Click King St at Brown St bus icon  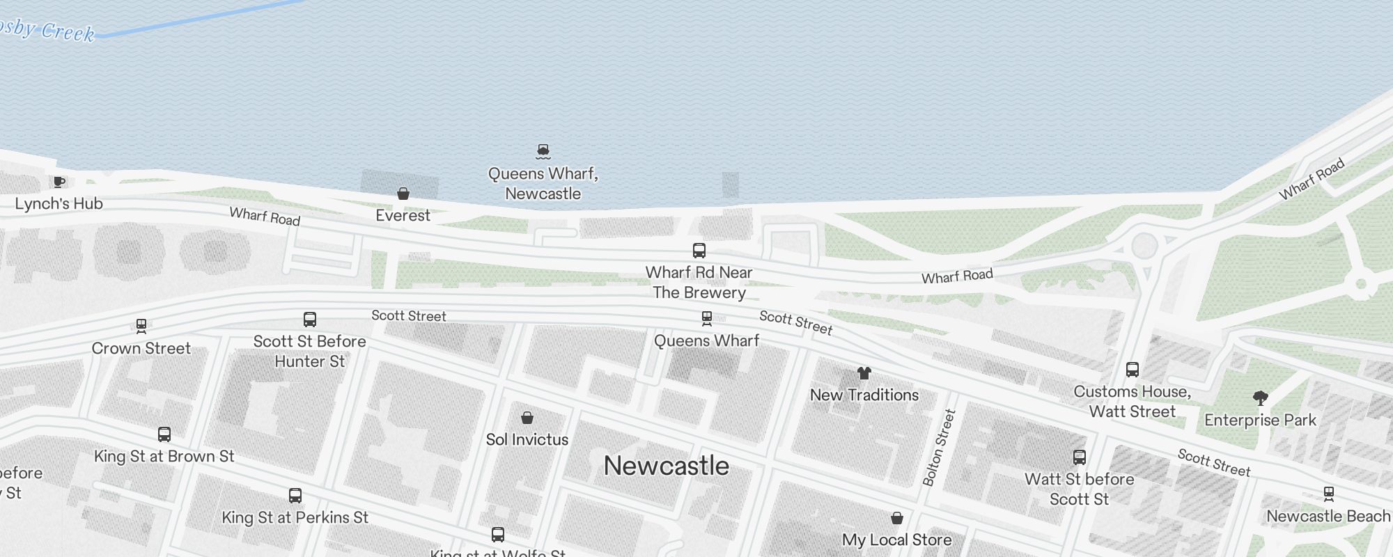click(164, 434)
